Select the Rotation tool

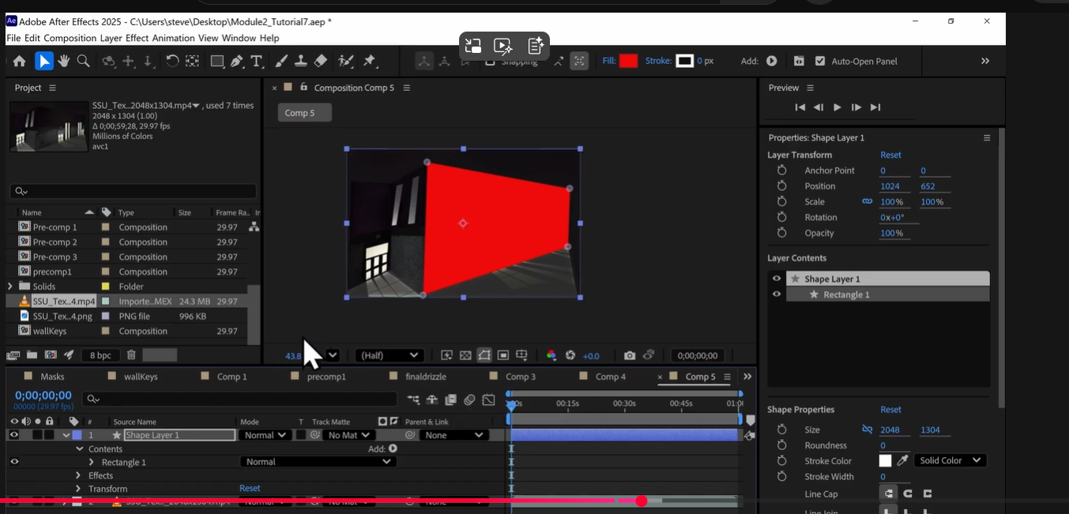pyautogui.click(x=173, y=61)
